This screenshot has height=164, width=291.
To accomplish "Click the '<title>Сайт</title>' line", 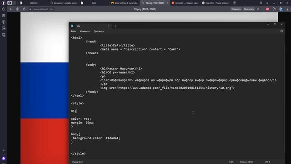I will (117, 46).
